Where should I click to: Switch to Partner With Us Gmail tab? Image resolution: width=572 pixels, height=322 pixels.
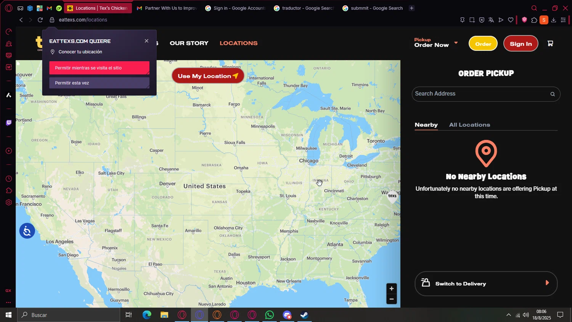167,8
